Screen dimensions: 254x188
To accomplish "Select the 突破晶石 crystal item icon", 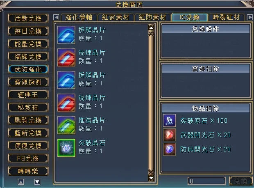I will pyautogui.click(x=66, y=148).
